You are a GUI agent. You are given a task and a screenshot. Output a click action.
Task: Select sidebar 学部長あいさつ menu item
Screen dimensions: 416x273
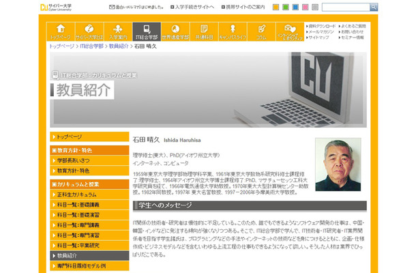click(x=89, y=160)
